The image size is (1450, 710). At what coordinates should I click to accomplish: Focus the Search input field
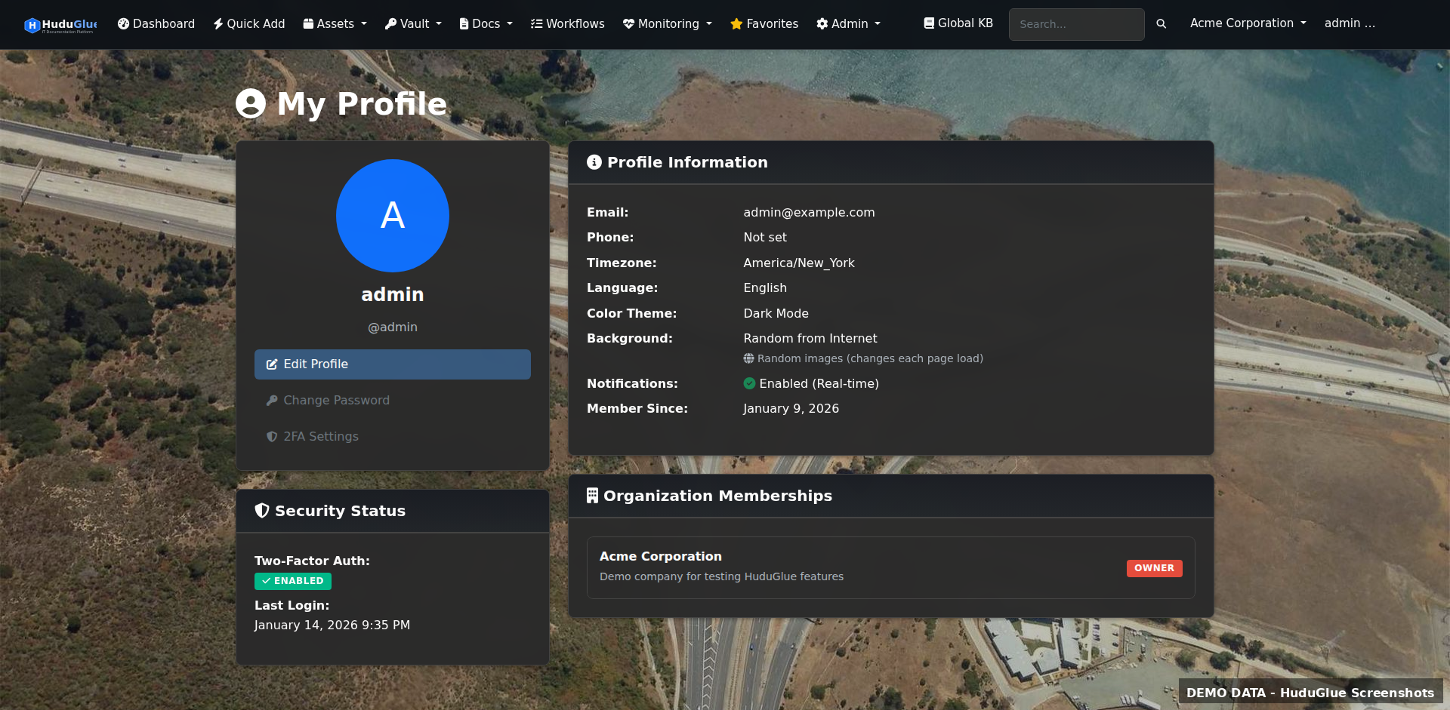pyautogui.click(x=1076, y=24)
